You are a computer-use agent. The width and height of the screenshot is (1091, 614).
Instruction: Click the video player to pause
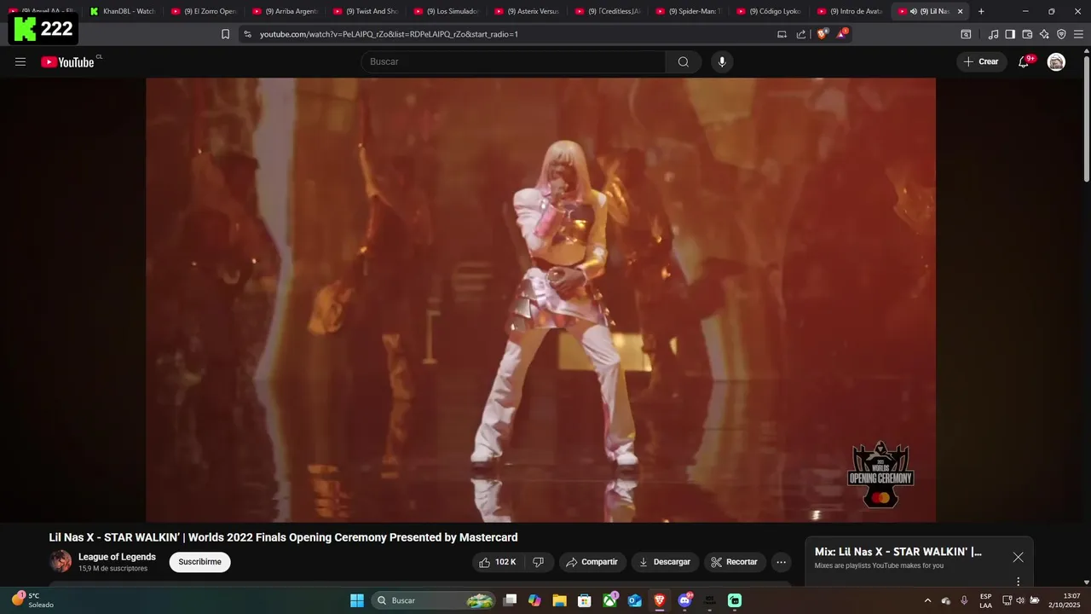(540, 299)
